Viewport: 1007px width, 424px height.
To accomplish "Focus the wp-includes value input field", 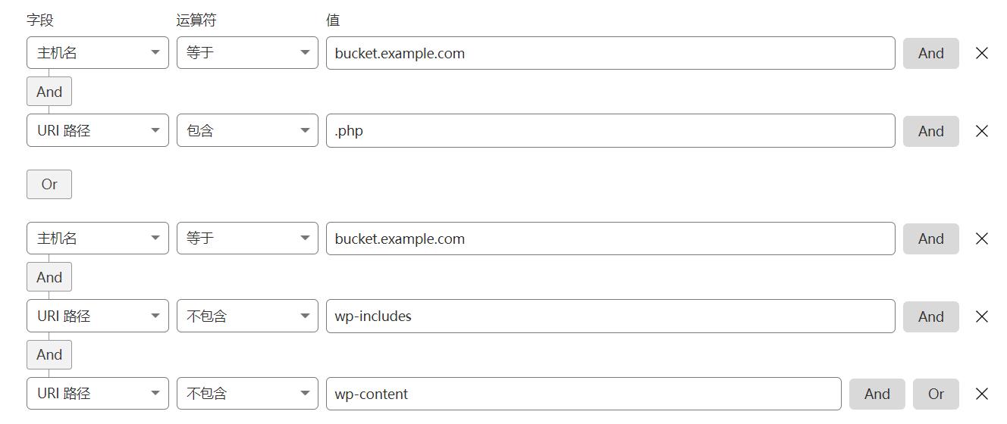I will (610, 316).
